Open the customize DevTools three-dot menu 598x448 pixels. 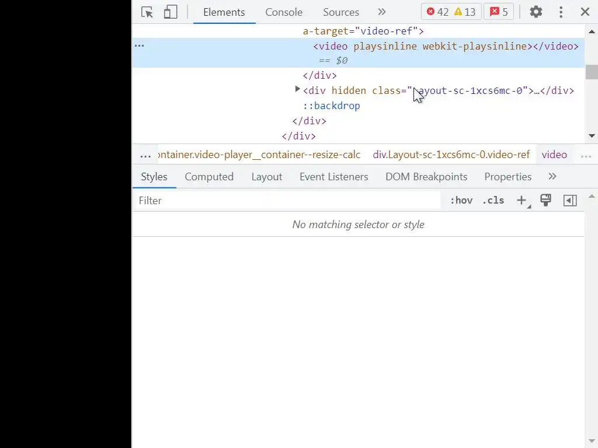point(561,12)
